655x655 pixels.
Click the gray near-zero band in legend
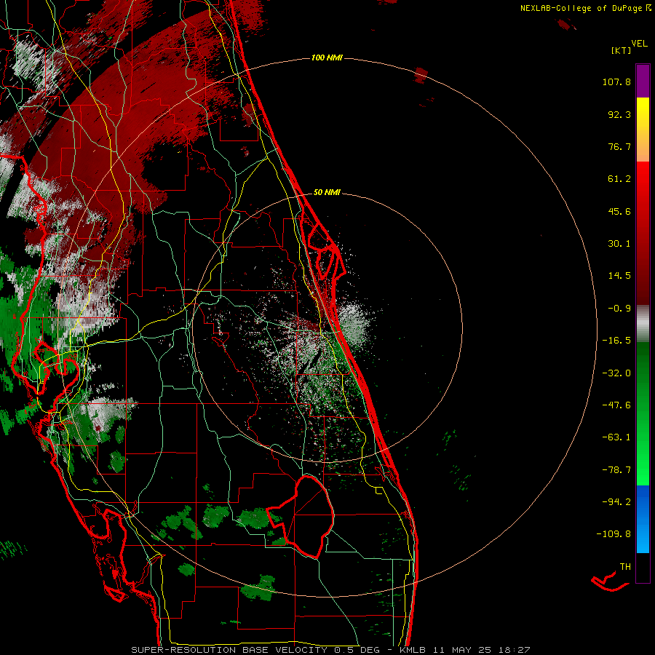643,323
